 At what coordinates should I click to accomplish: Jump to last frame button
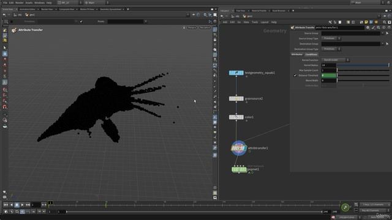[28, 205]
